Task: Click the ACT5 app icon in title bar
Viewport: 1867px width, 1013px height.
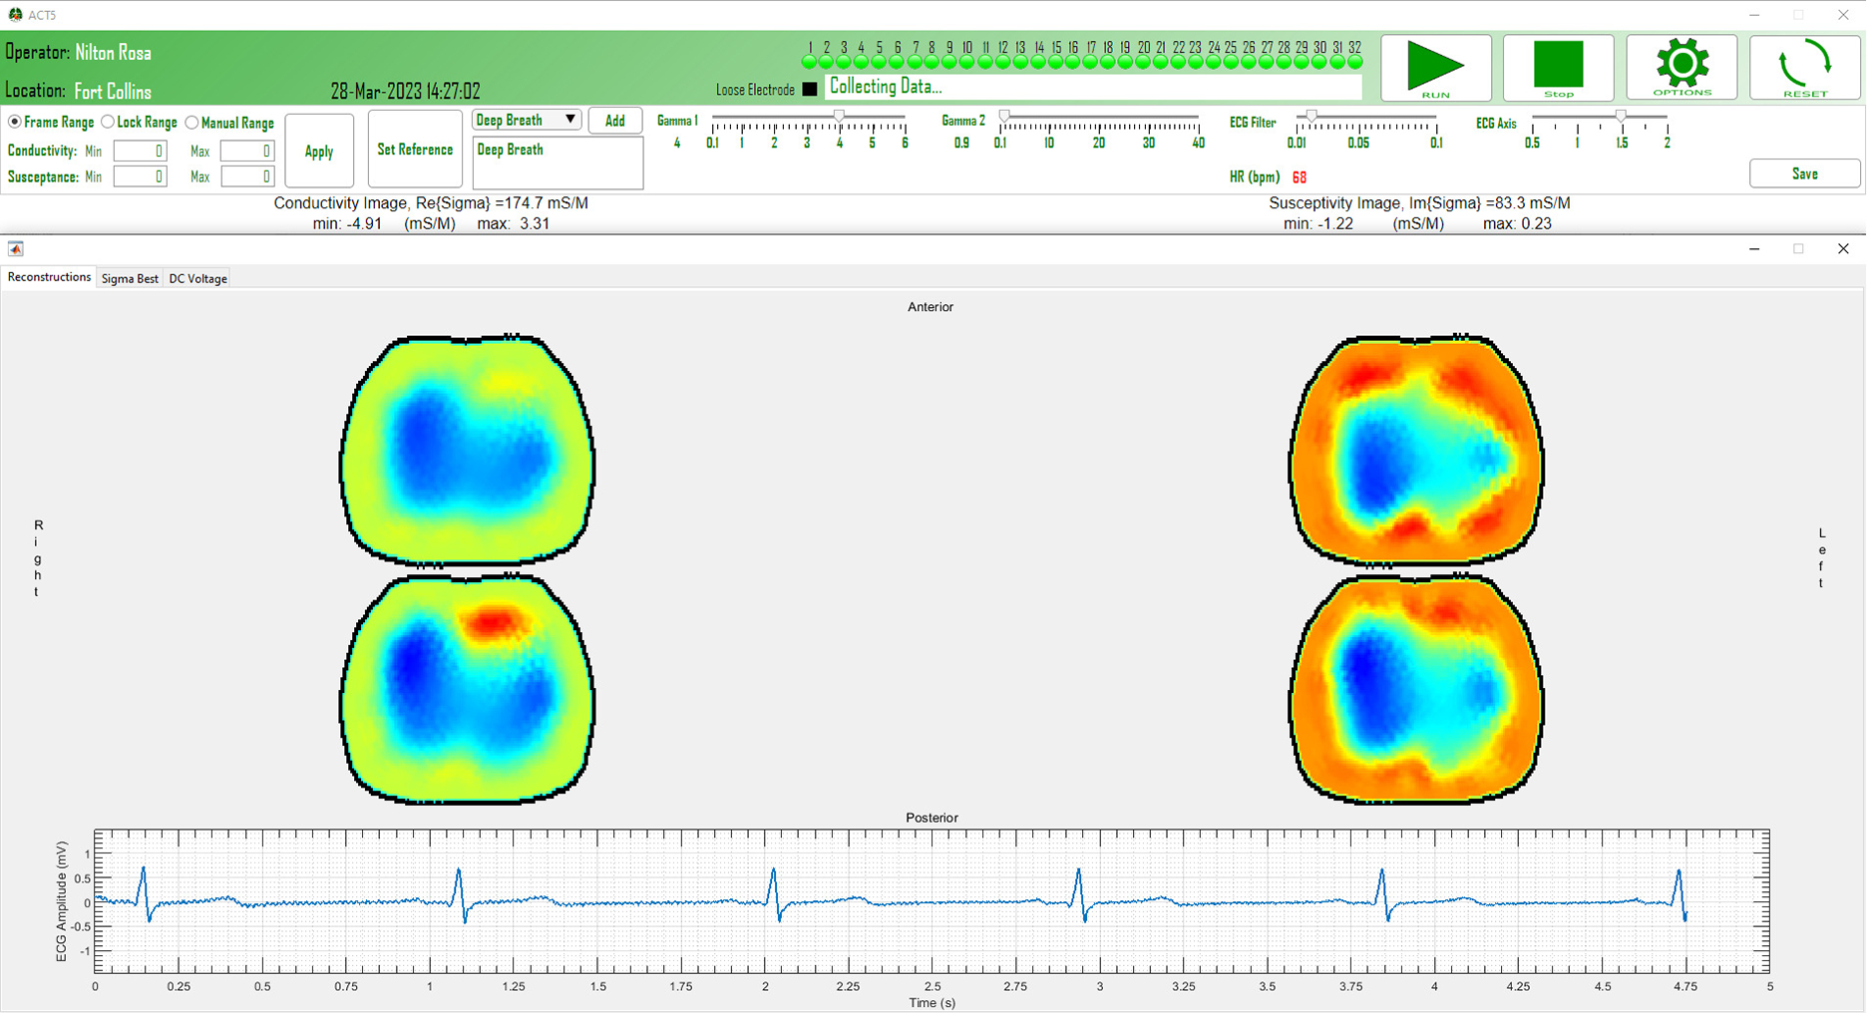Action: [15, 14]
